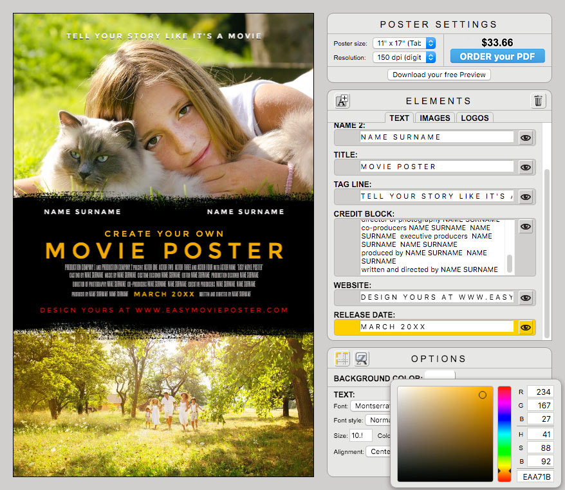This screenshot has width=565, height=490.
Task: Hide the TITLE element using its eye icon
Action: click(x=526, y=167)
